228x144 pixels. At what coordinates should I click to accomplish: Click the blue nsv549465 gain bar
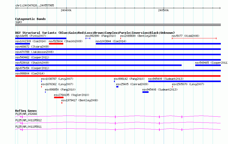pos(208,65)
